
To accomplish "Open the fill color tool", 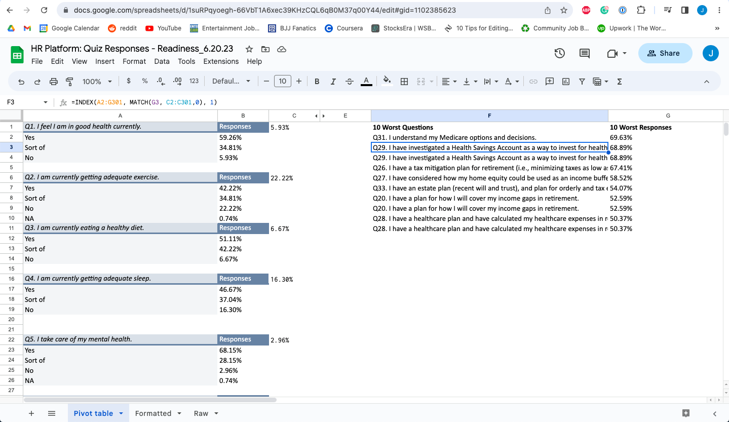I will point(386,81).
